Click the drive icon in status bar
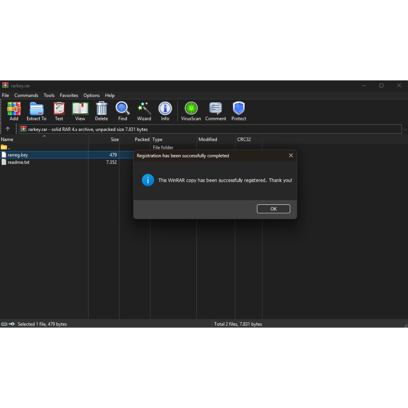This screenshot has width=408, height=408. click(x=4, y=324)
